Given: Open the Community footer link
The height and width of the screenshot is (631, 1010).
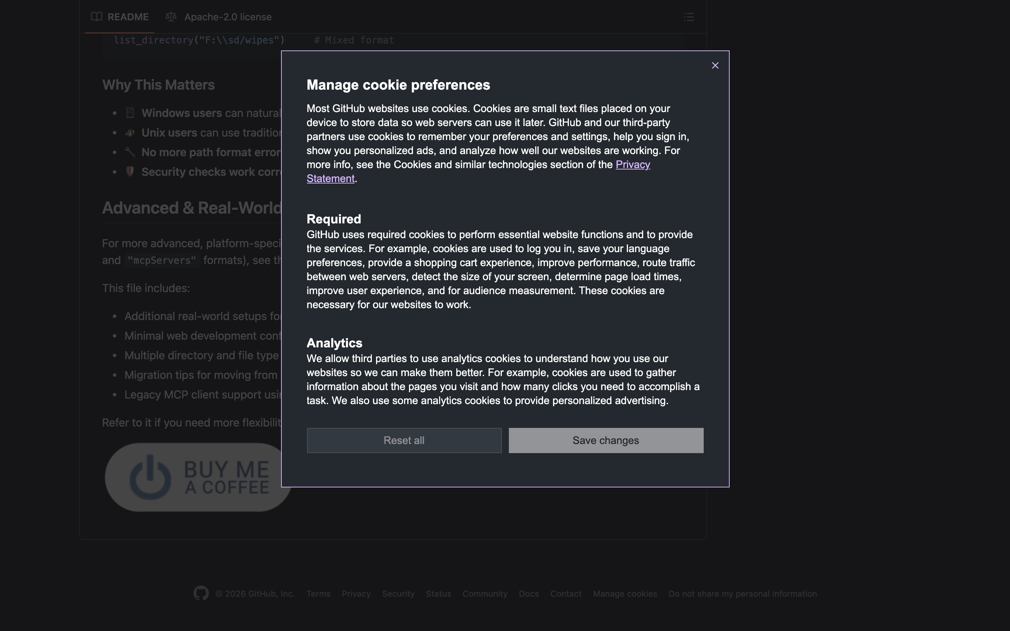Looking at the screenshot, I should pyautogui.click(x=485, y=594).
